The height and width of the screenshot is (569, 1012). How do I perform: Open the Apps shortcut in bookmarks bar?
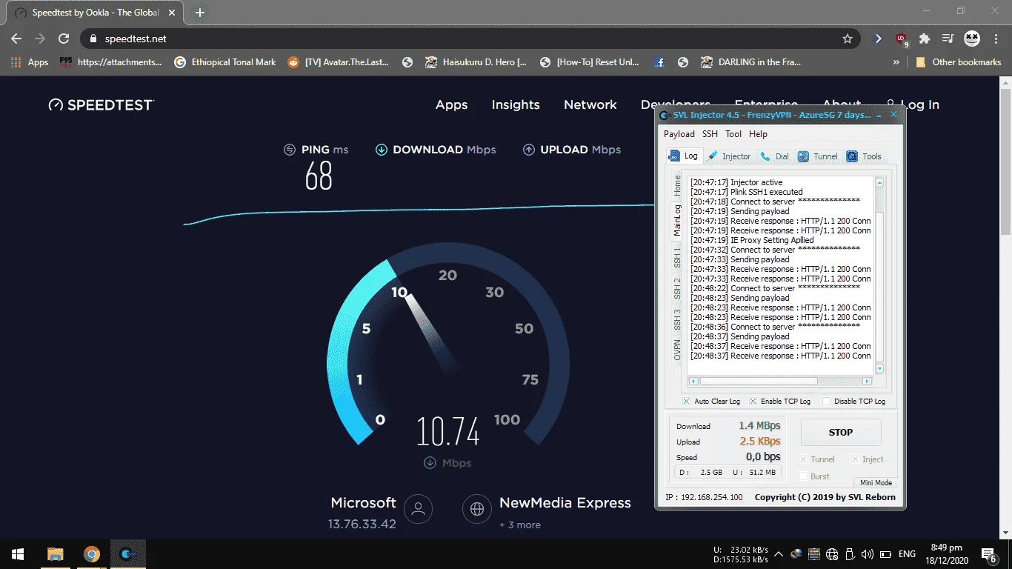click(30, 62)
